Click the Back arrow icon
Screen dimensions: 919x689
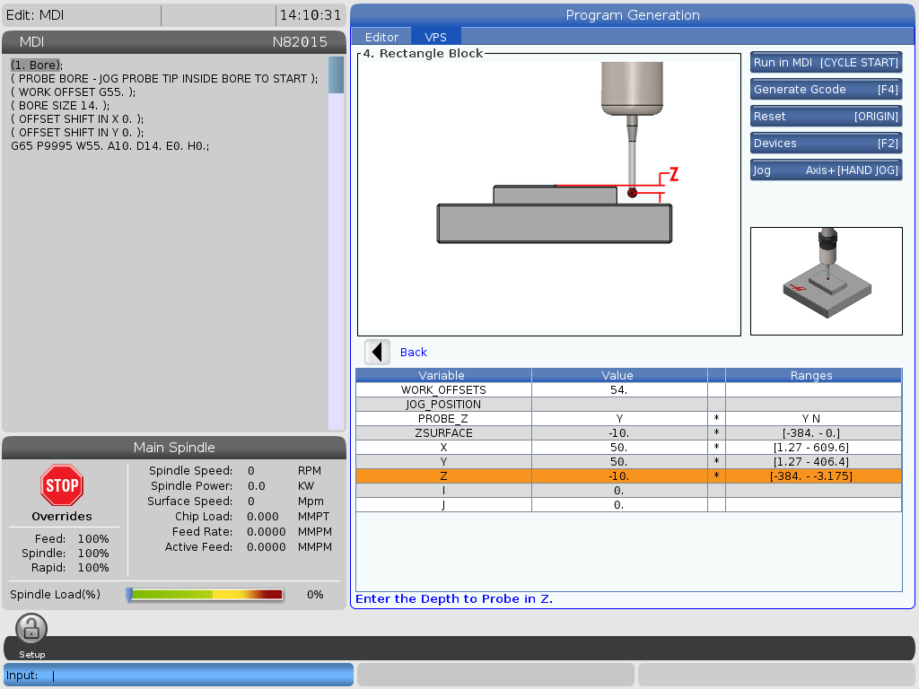pyautogui.click(x=377, y=352)
